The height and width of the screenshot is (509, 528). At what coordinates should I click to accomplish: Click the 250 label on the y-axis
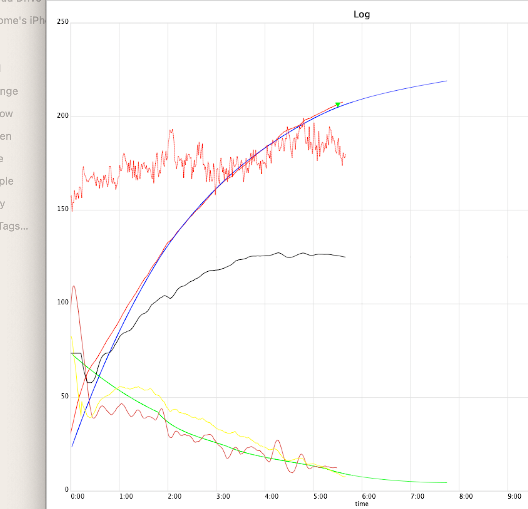(x=63, y=22)
